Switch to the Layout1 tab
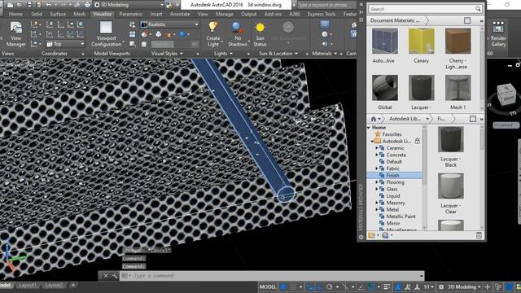Image resolution: width=521 pixels, height=293 pixels. point(28,285)
